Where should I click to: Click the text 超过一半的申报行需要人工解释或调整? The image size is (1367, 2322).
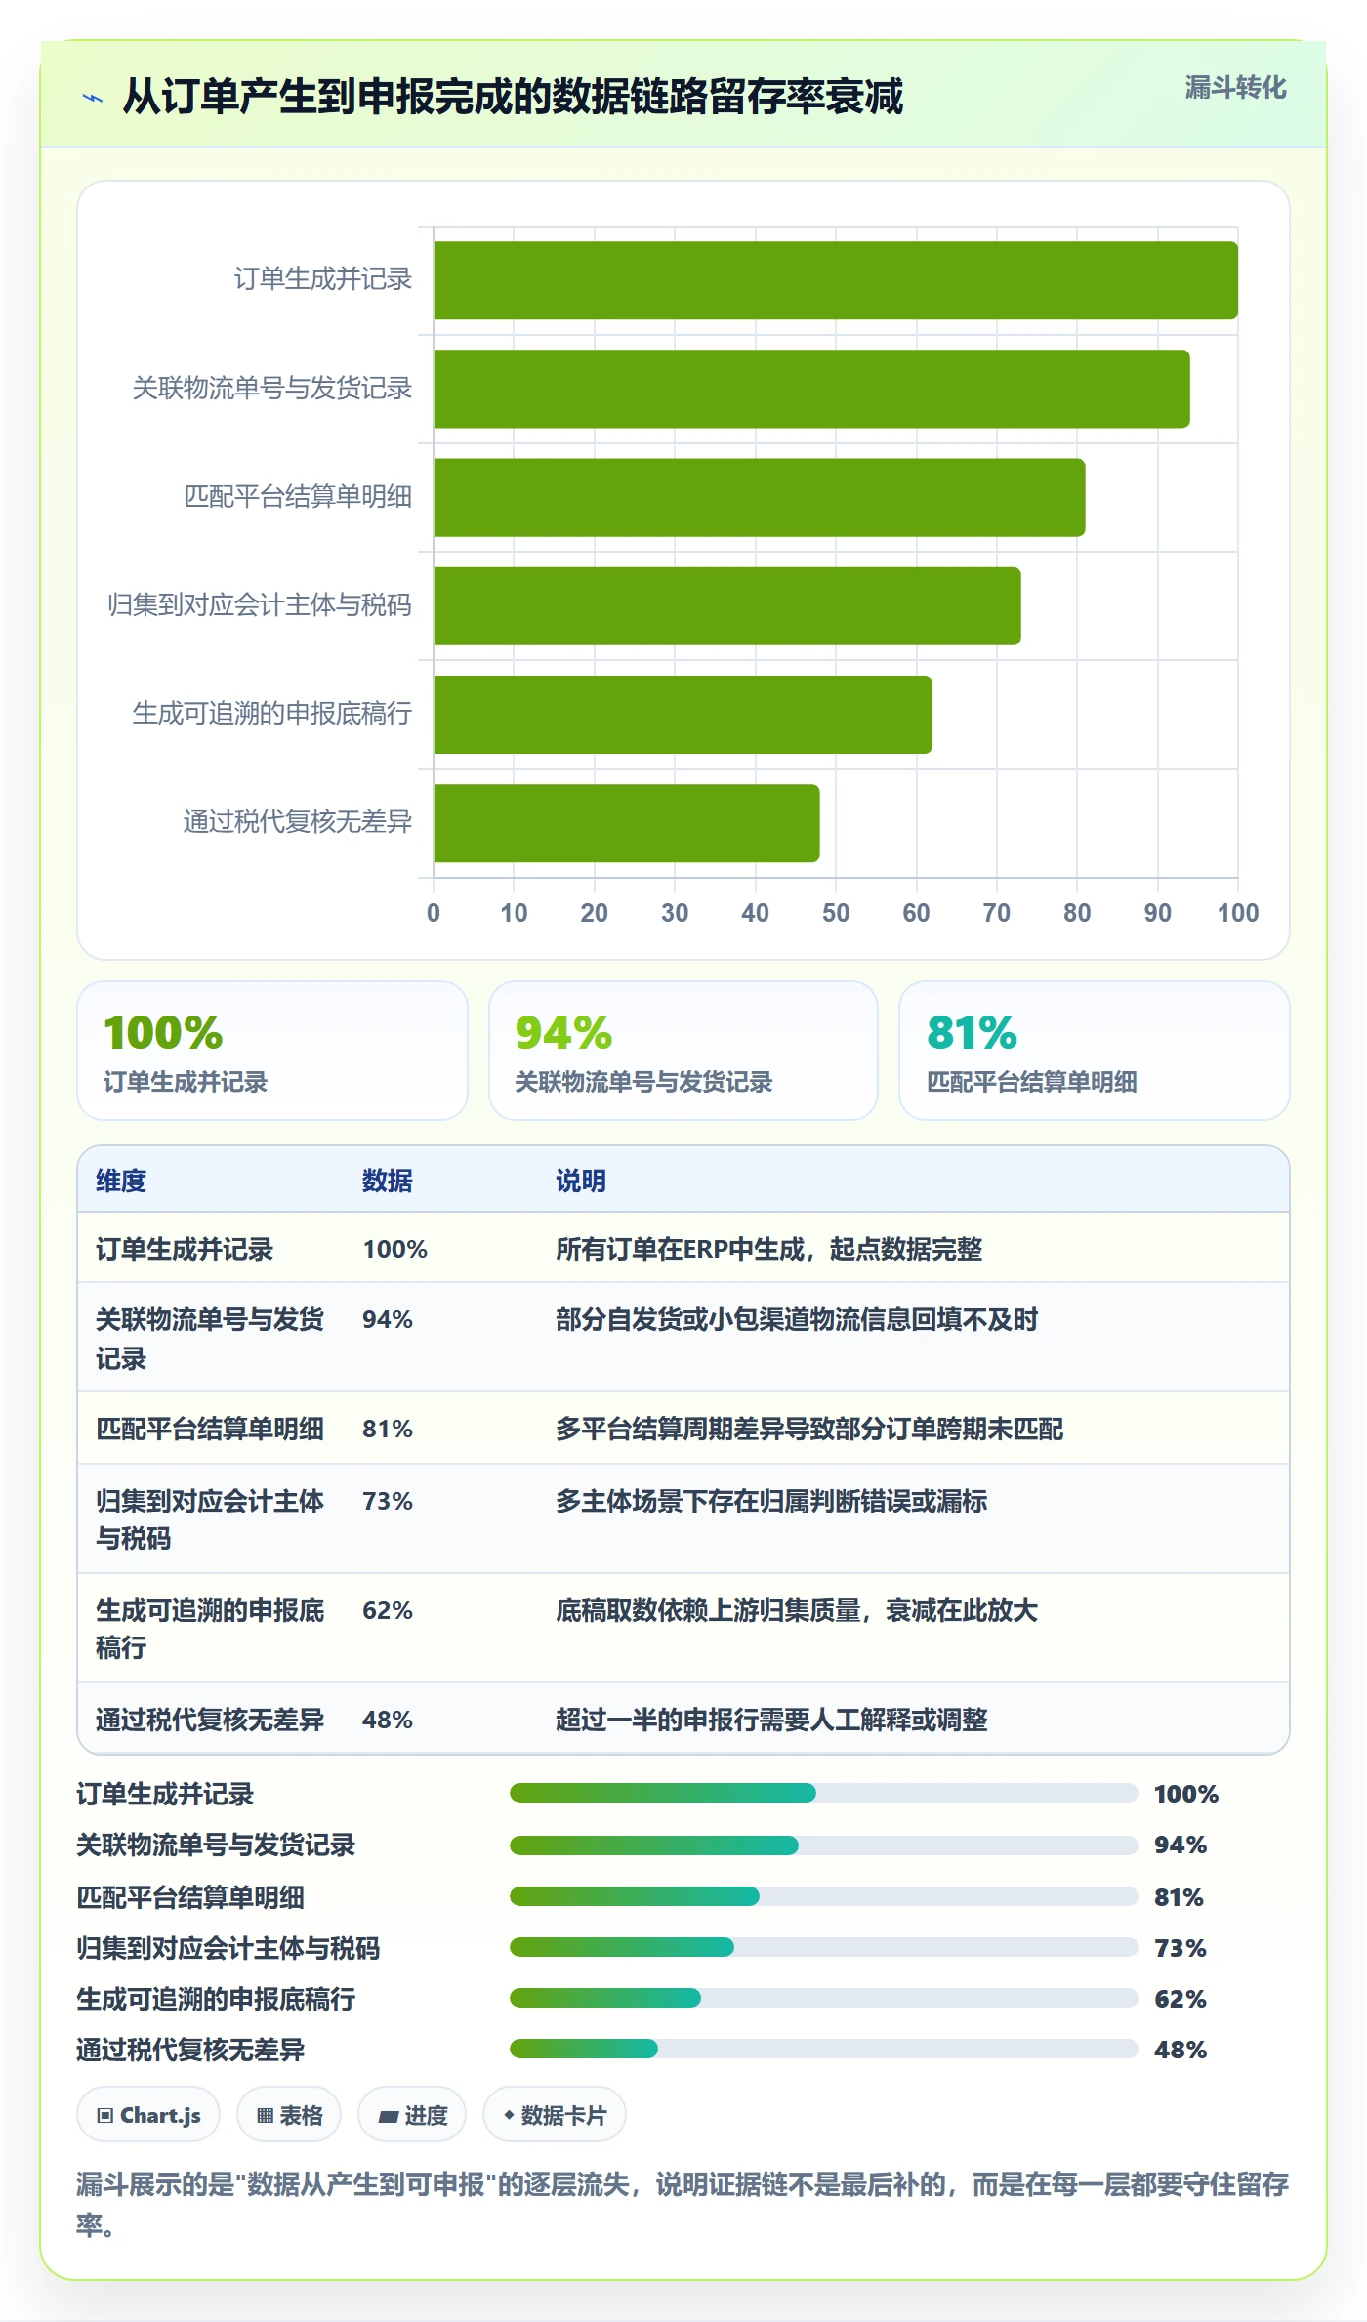pyautogui.click(x=771, y=1720)
